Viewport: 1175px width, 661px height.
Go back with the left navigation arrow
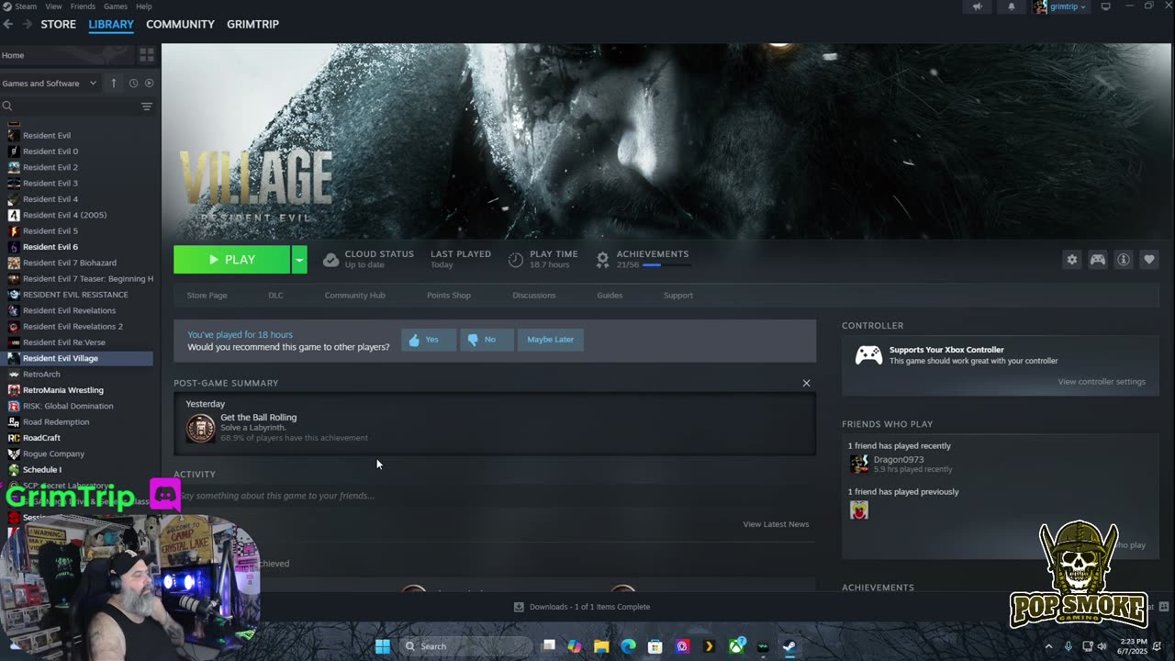[x=8, y=24]
